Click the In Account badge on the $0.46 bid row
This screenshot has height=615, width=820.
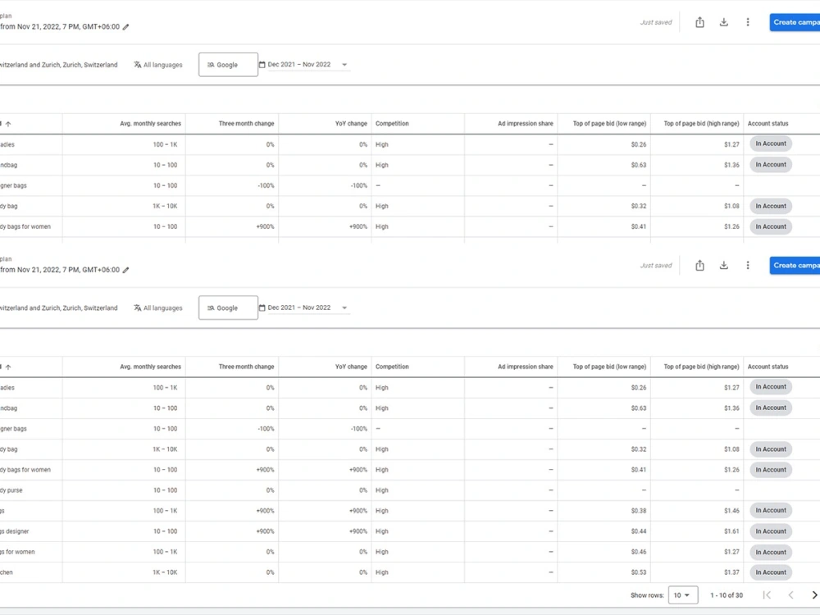pyautogui.click(x=770, y=552)
